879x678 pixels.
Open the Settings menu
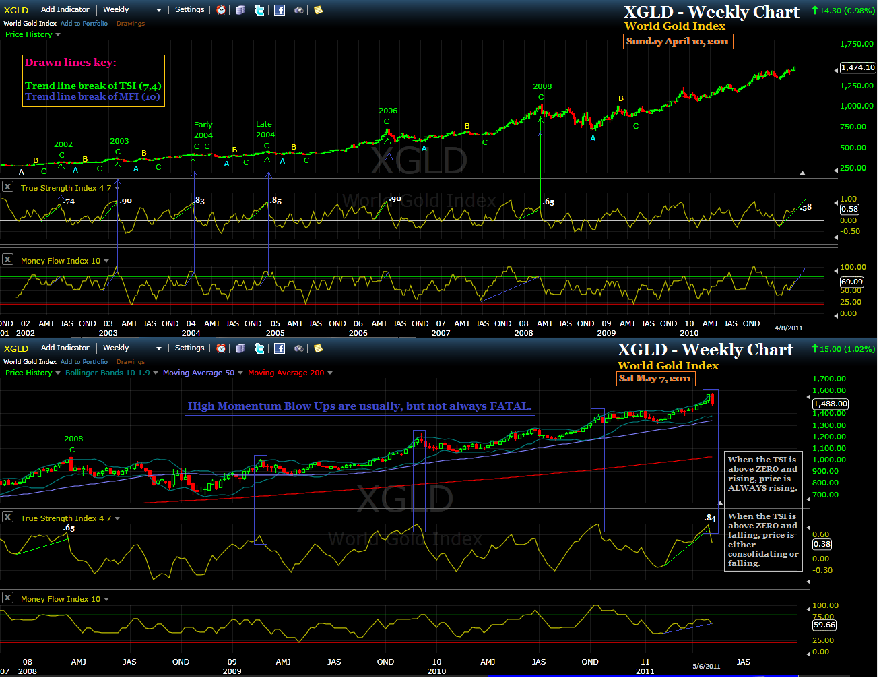pos(189,9)
